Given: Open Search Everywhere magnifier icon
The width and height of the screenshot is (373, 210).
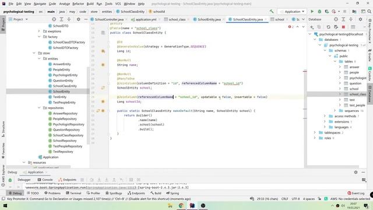Looking at the screenshot, I should tap(369, 12).
